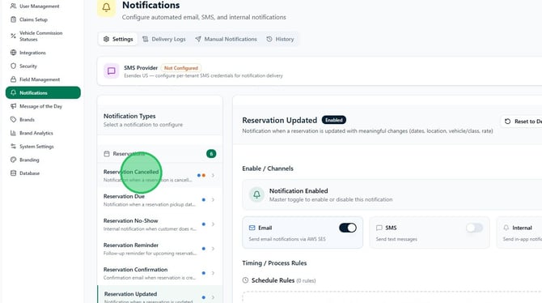Open the selected Notifications sidebar item
542x303 pixels.
click(43, 93)
